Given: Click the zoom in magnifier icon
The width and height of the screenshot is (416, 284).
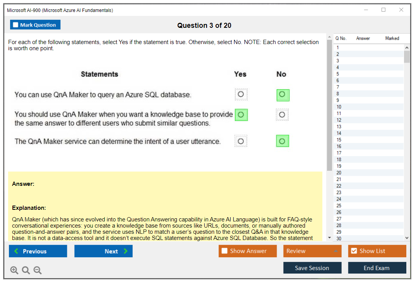Looking at the screenshot, I should [14, 270].
